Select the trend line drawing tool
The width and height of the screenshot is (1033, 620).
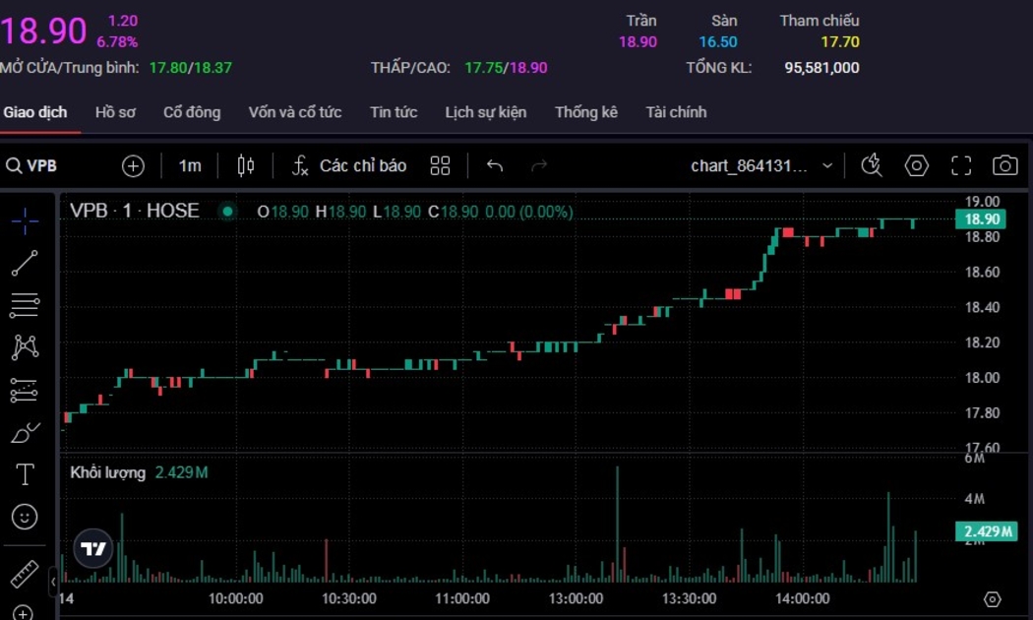25,263
